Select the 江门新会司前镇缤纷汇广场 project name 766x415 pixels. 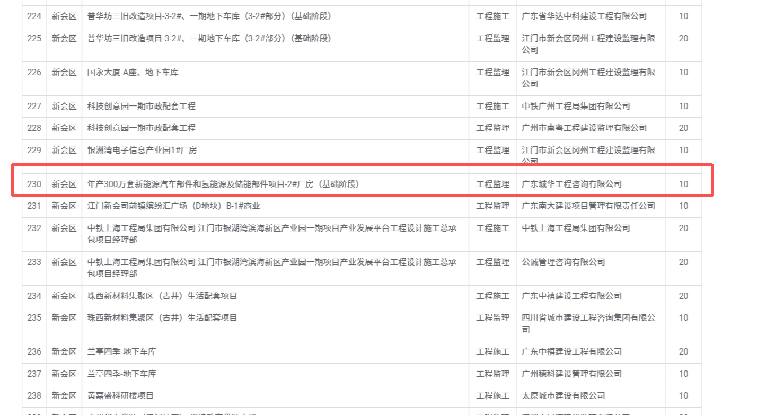click(173, 206)
